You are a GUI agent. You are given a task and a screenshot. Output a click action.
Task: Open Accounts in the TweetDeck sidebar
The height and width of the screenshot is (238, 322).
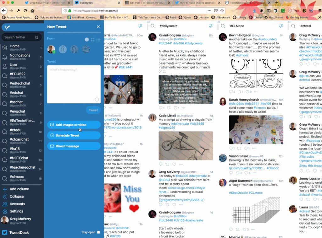pos(14,204)
